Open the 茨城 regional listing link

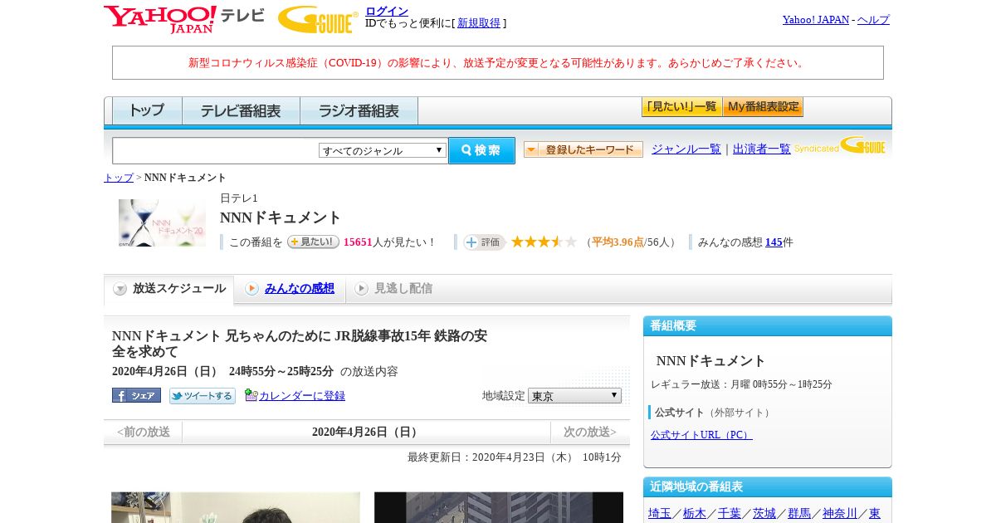(764, 513)
